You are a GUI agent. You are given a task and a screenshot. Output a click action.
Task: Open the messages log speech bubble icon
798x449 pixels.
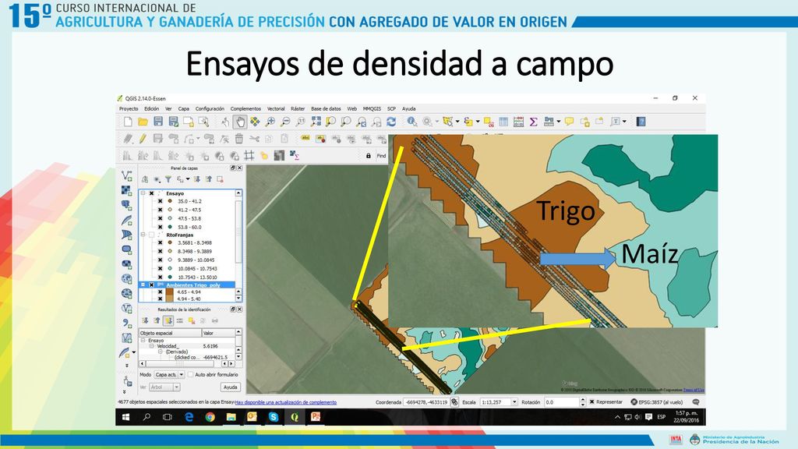tap(696, 402)
